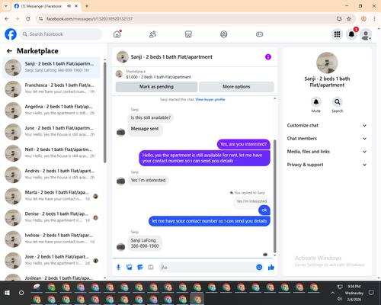Record a voice clip with microphone icon
This screenshot has width=381, height=305.
coord(118,267)
